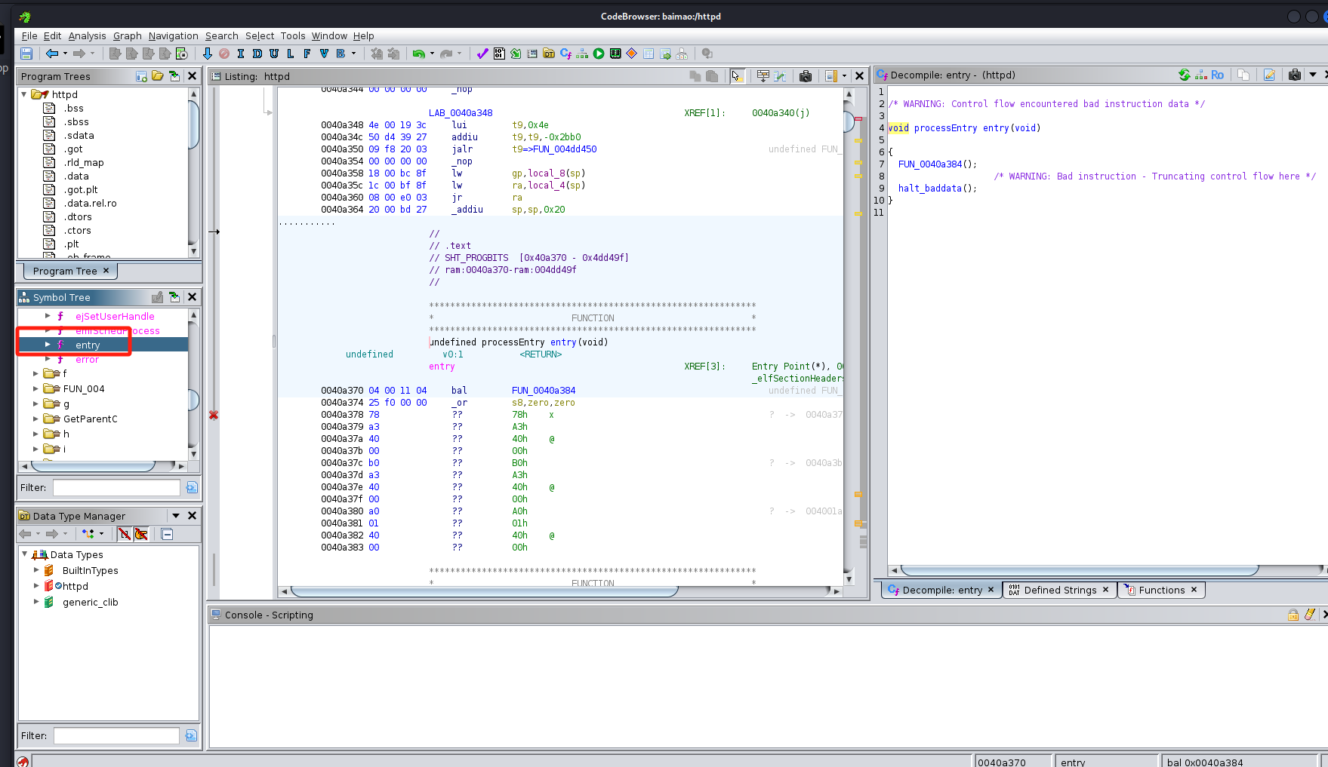Screen dimensions: 1328x767
Task: Open the File menu
Action: click(29, 35)
